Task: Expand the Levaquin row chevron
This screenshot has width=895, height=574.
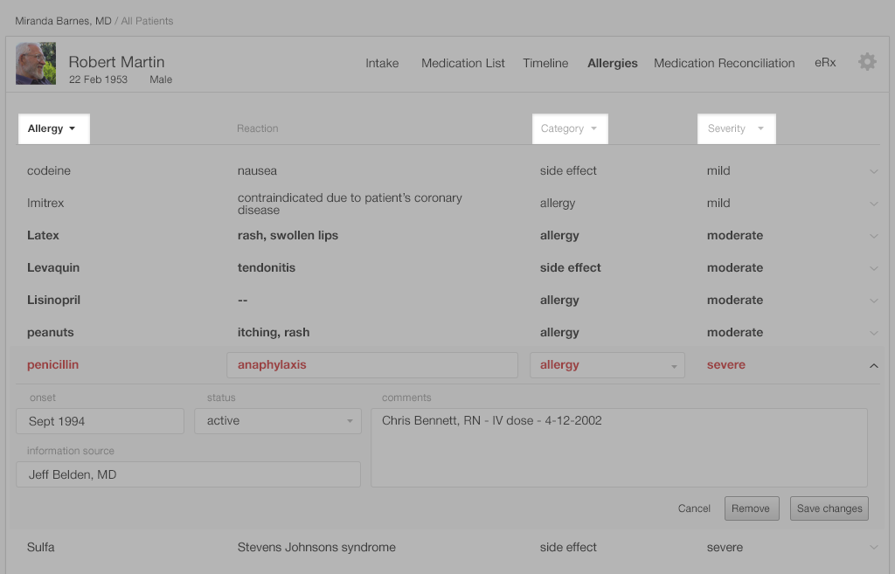Action: (874, 268)
